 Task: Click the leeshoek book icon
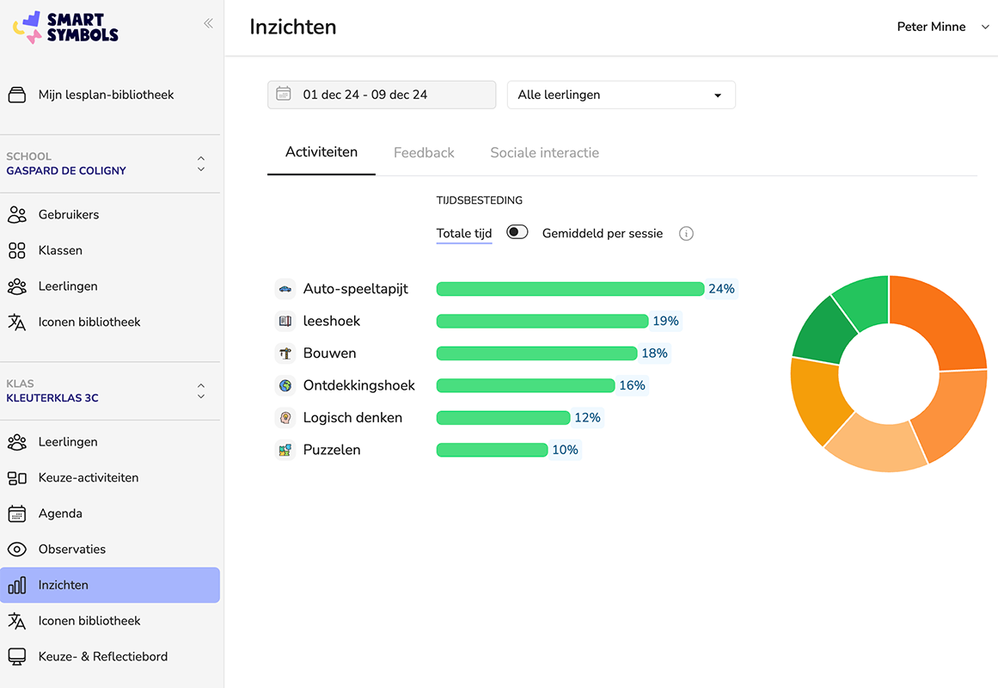285,321
